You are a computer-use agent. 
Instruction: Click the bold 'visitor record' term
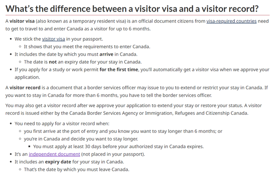click(25, 87)
